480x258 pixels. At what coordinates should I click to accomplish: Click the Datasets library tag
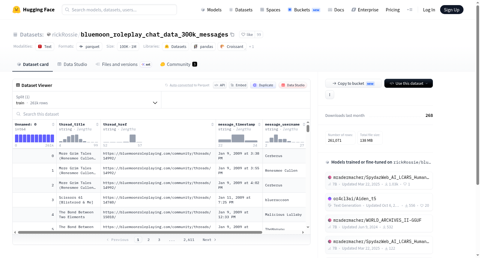(x=175, y=46)
